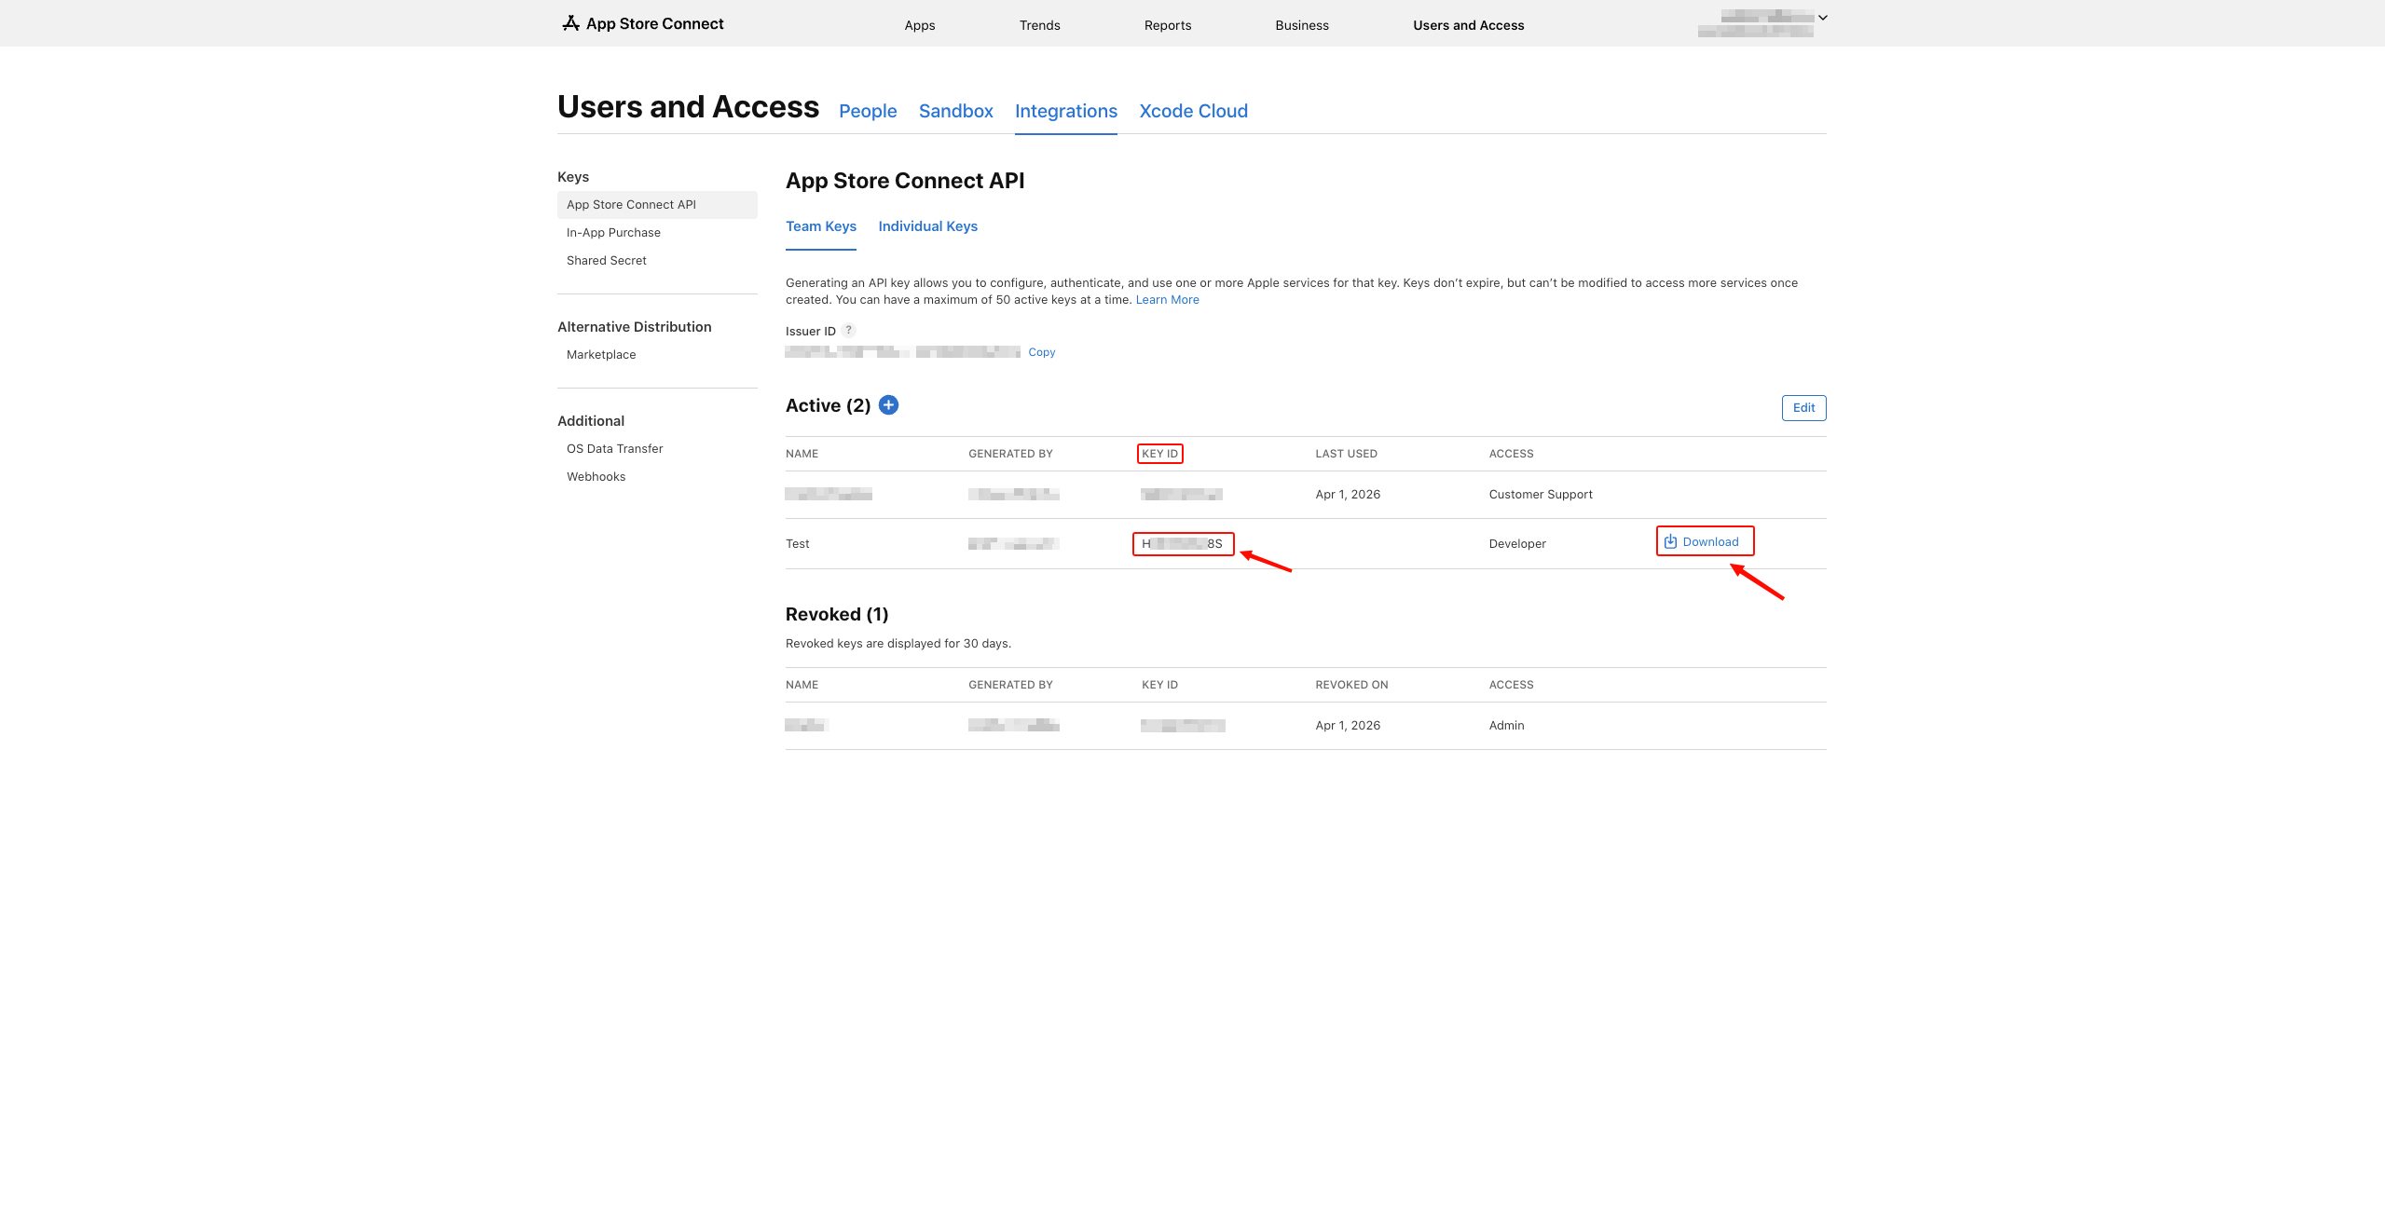This screenshot has height=1228, width=2385.
Task: Open Shared Secret in sidebar
Action: (x=607, y=261)
